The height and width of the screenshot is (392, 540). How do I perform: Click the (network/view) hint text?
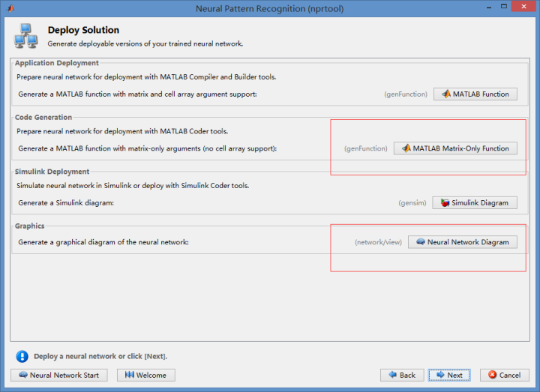pyautogui.click(x=378, y=242)
